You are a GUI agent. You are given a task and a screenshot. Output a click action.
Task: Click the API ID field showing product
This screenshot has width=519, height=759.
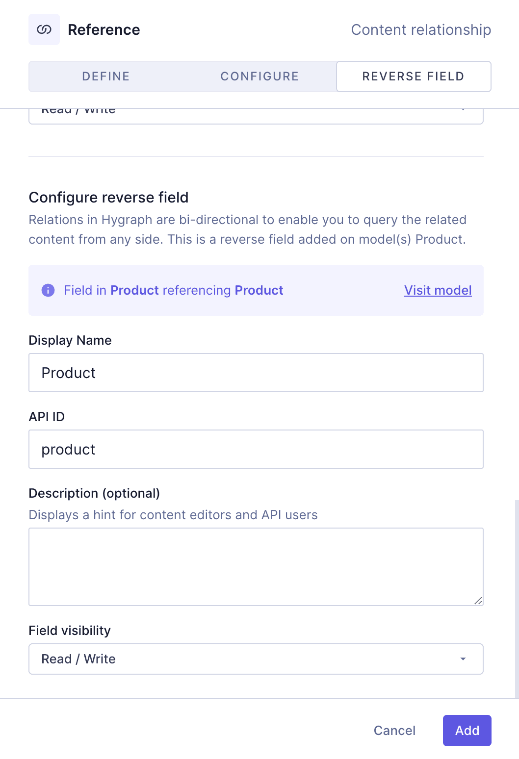(x=256, y=449)
